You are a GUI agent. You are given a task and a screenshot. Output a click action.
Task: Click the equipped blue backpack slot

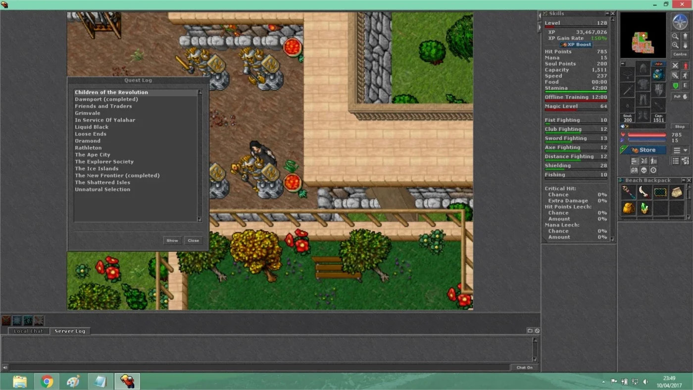tap(659, 75)
